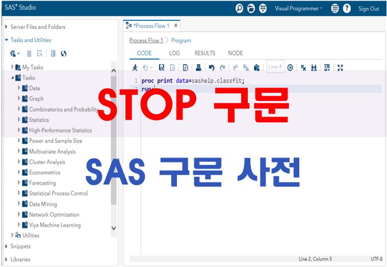Click the Copy icon in code toolbar

click(246, 67)
